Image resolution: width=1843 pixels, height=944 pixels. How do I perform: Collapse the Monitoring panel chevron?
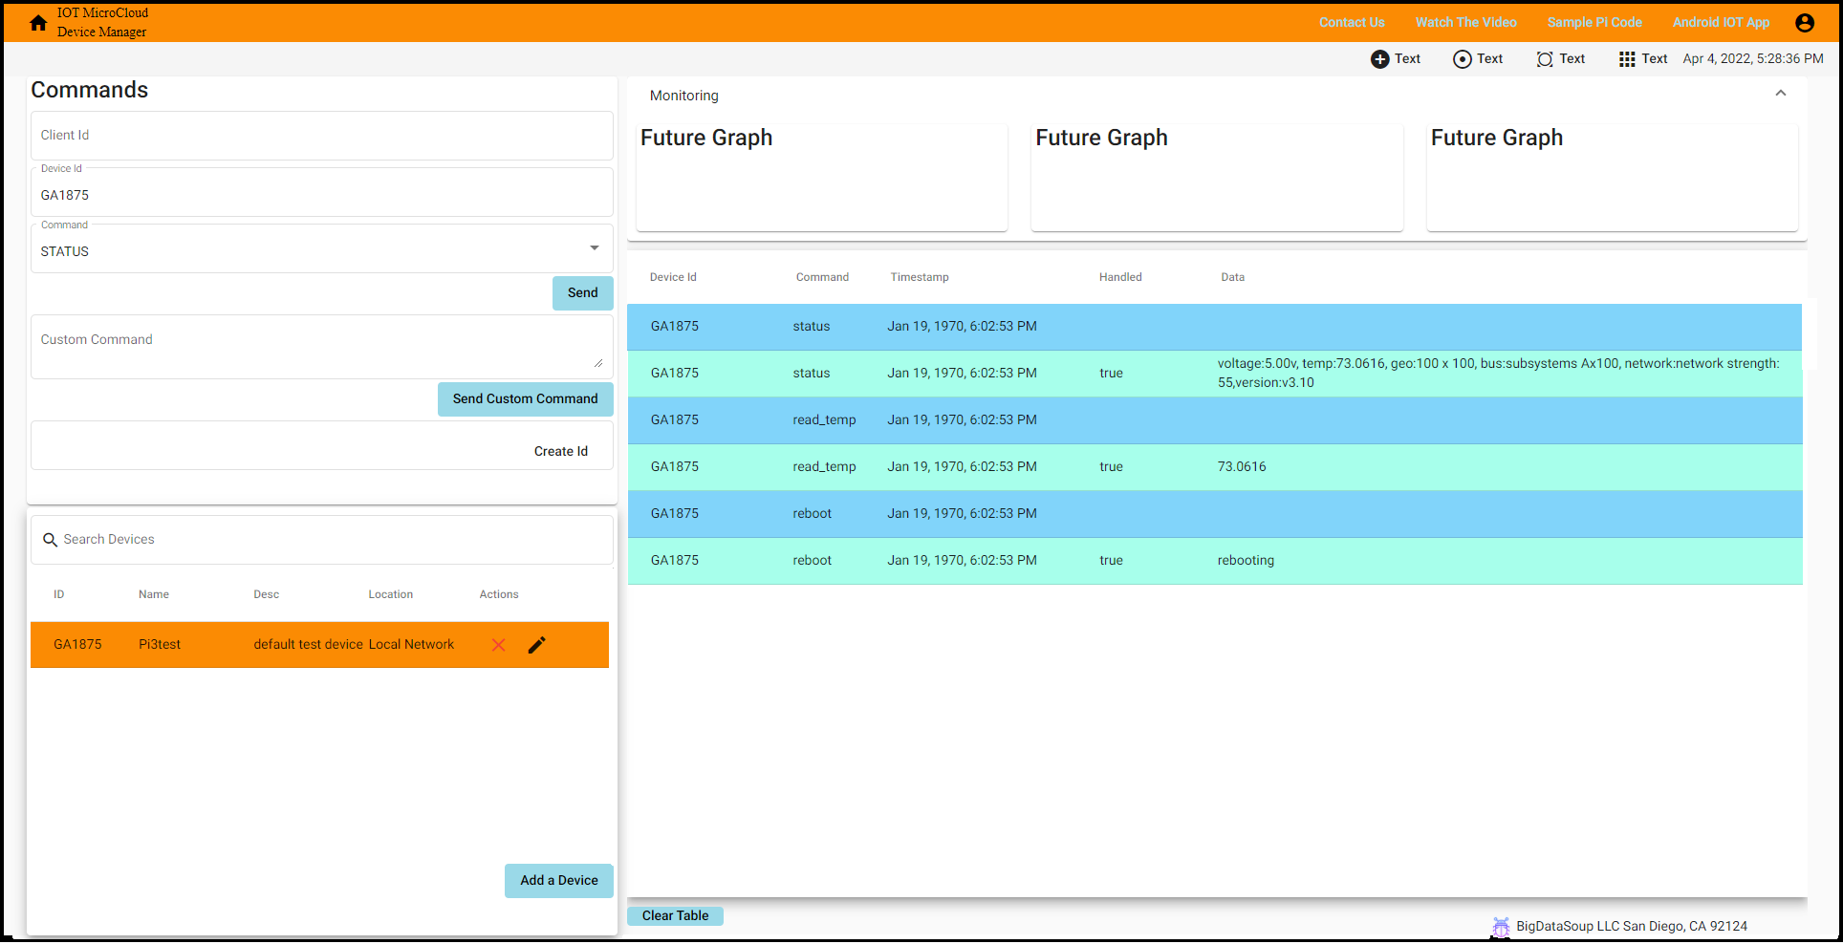[x=1781, y=94]
